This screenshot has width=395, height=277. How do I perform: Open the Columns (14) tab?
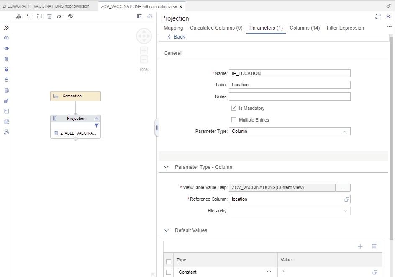pos(305,28)
